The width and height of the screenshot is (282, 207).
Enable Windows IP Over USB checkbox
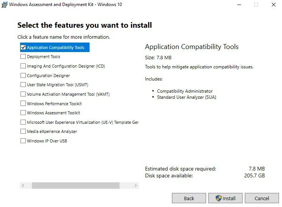click(23, 141)
